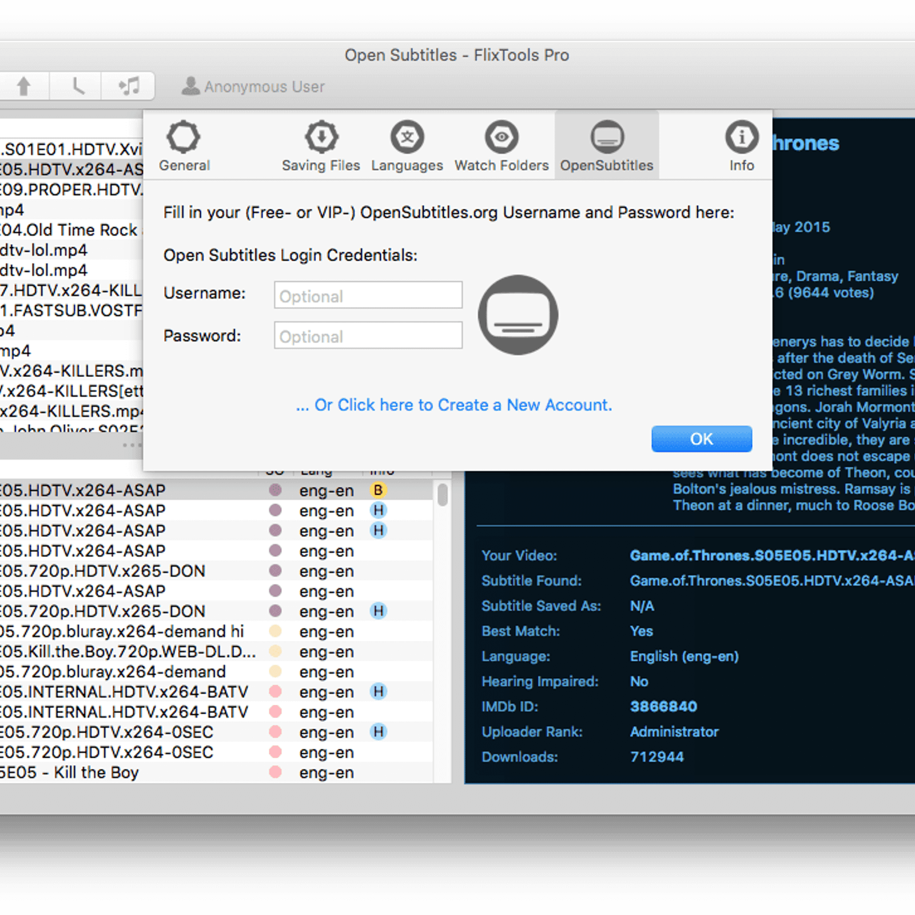The image size is (915, 915).
Task: Click H badge on first INTERNAL.HDTV.x264-BATV row
Action: (x=378, y=691)
